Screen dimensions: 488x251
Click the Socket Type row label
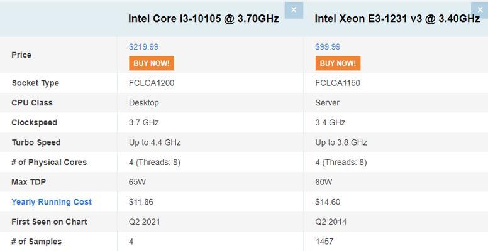[x=35, y=83]
